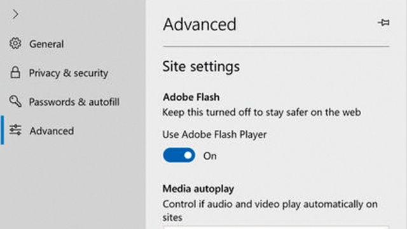Go to Passwords & autofill section
Screen dimensions: 407x229
(x=74, y=102)
